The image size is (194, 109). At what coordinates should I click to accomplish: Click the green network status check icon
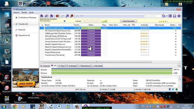point(176,89)
